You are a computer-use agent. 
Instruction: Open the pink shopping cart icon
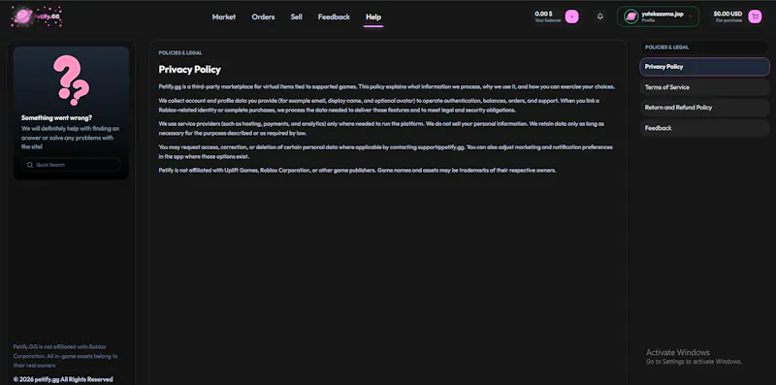pos(755,16)
